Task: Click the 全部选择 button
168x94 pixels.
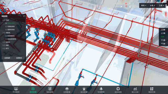Action: tap(7, 58)
